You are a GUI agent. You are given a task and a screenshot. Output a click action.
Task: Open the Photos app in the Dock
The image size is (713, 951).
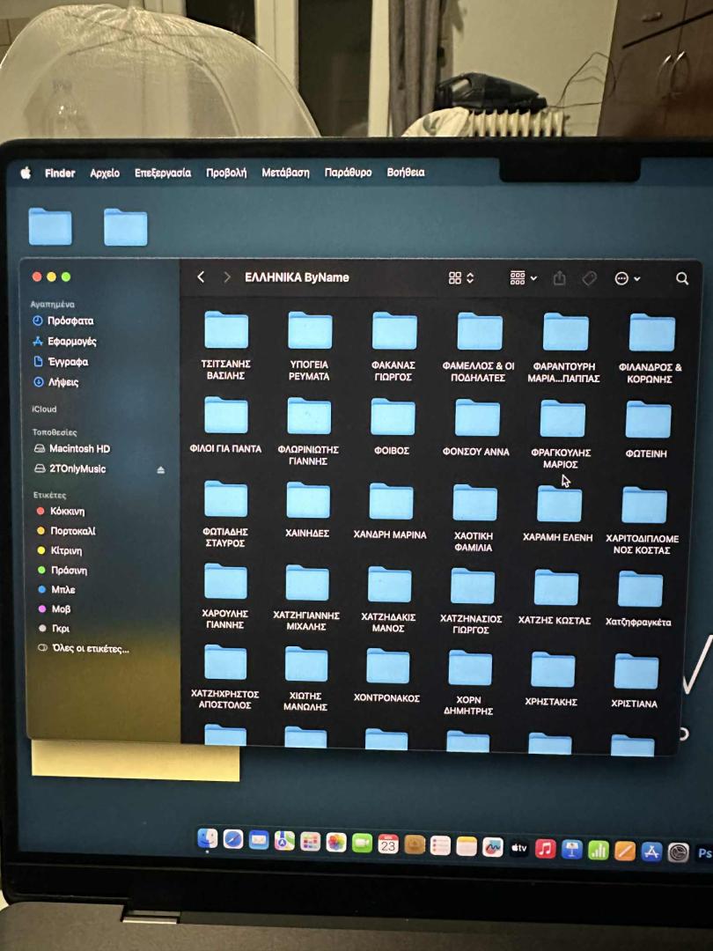point(336,843)
